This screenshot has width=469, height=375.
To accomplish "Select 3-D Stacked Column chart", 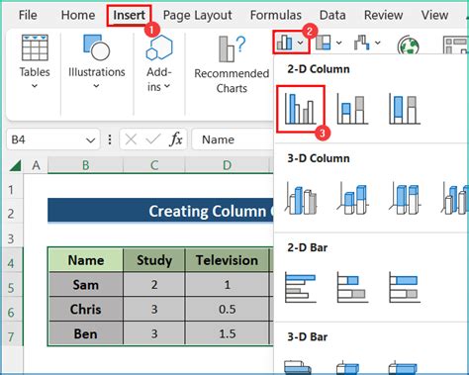I will tap(352, 199).
